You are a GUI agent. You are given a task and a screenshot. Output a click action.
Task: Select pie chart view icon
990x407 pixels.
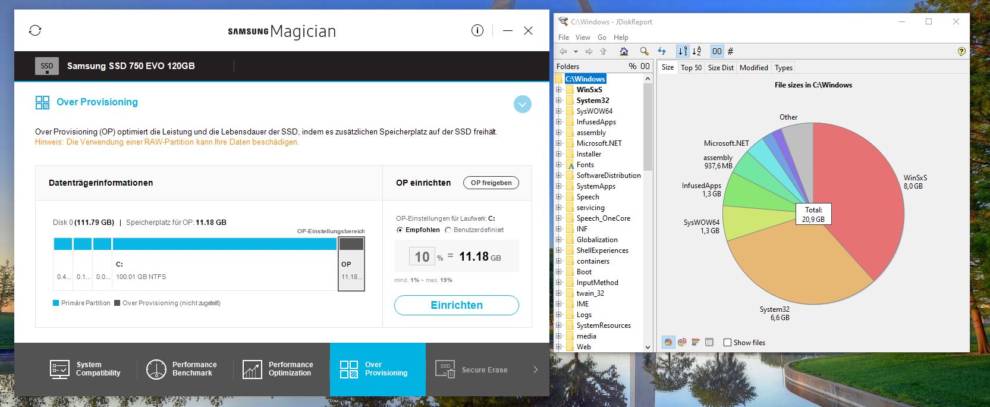668,342
